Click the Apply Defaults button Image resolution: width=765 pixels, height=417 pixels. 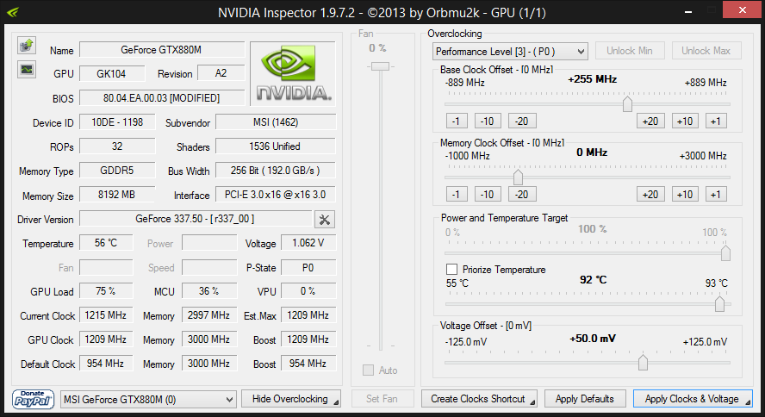[584, 399]
